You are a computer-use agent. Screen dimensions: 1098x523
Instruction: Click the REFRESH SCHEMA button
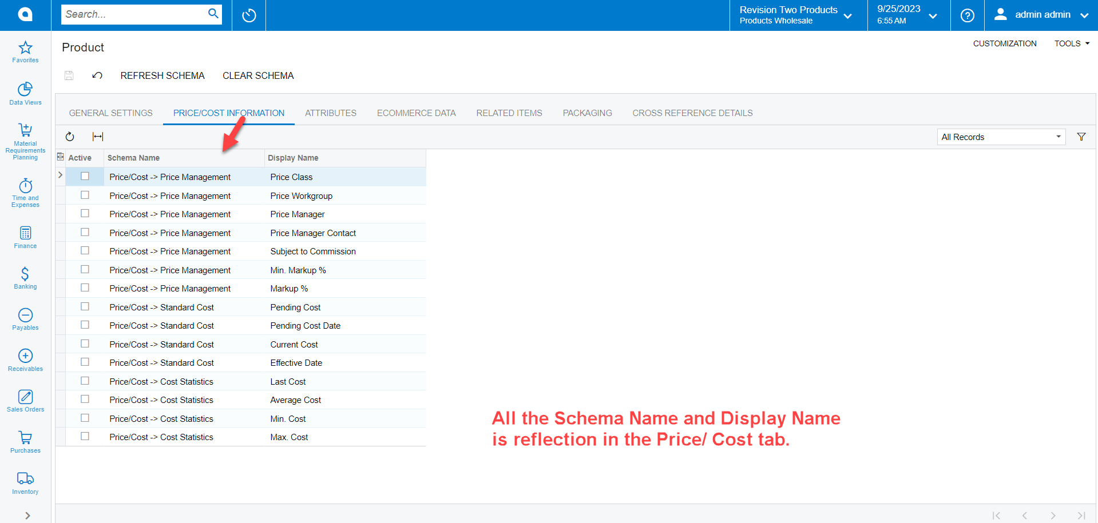[162, 75]
